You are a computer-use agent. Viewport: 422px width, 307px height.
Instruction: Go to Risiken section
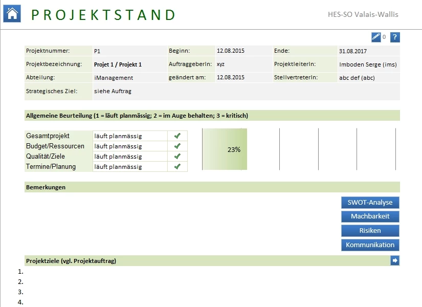[x=370, y=231]
